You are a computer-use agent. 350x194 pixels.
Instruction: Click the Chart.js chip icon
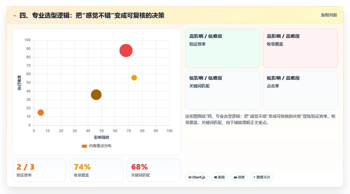(x=190, y=177)
